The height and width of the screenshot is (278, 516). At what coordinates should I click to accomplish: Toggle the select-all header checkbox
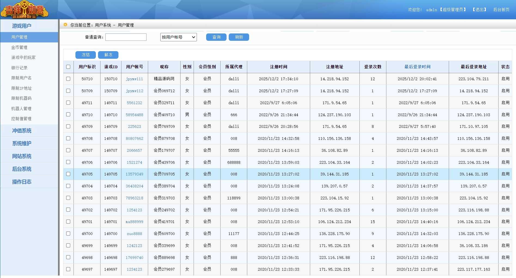pos(68,67)
